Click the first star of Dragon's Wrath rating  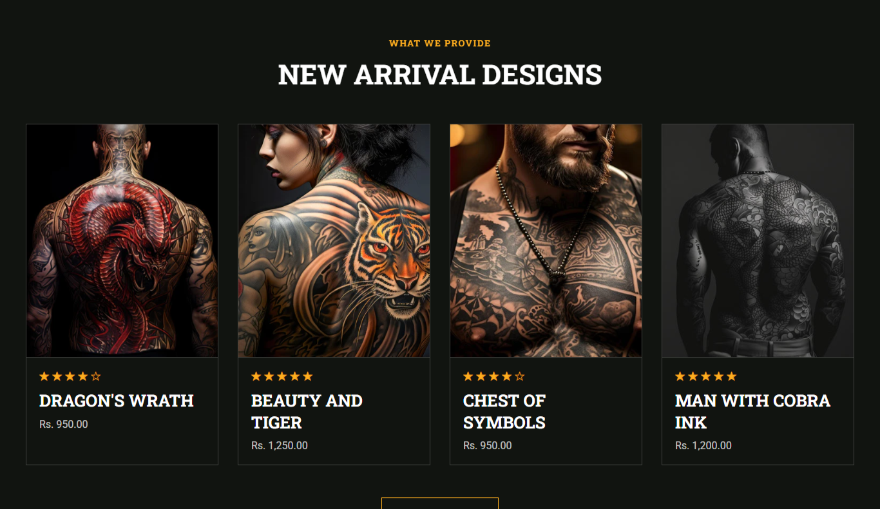[x=44, y=376]
